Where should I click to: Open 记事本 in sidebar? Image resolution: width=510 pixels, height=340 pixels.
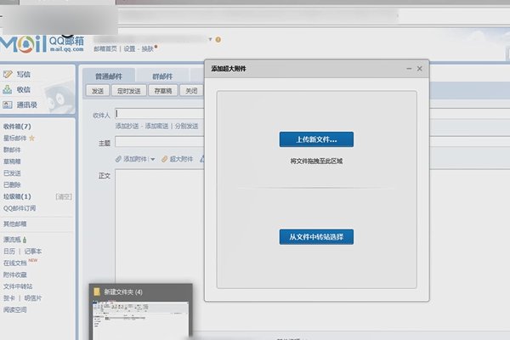33,252
